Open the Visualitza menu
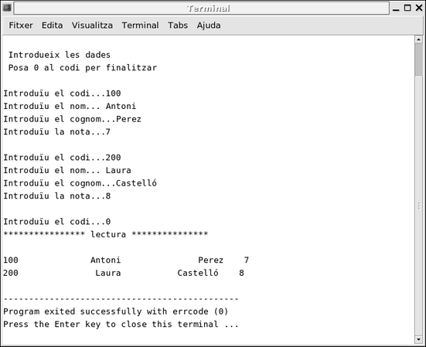Viewport: 426px width, 347px height. 92,26
